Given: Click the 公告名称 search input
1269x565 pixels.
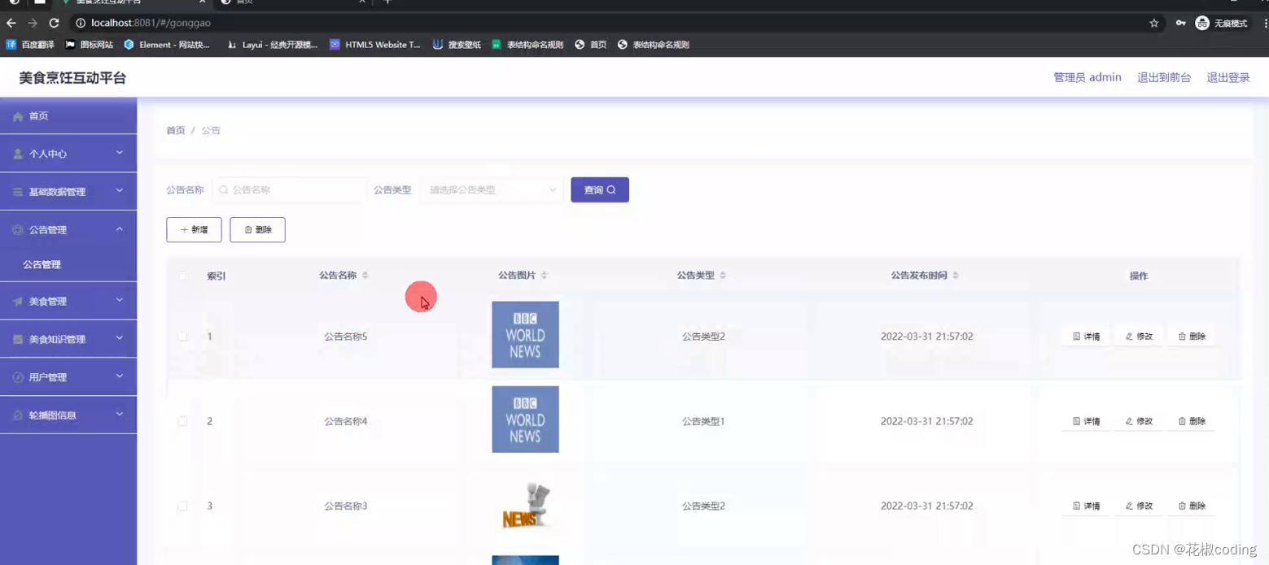Looking at the screenshot, I should tap(290, 190).
